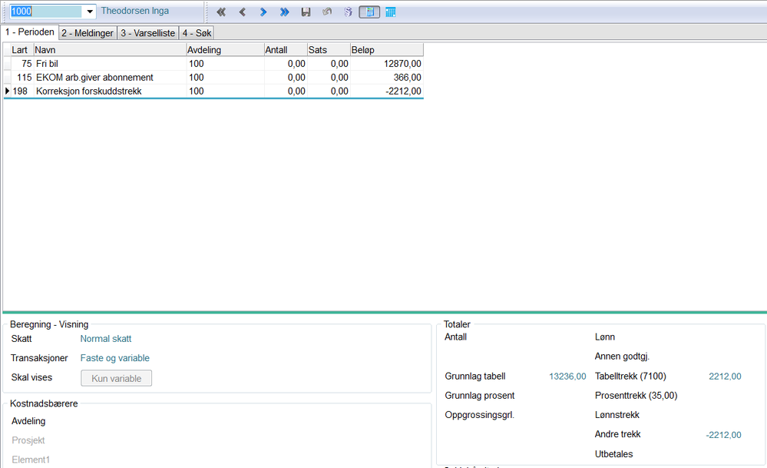Select the EKOM arb.giver abonnement row
The width and height of the screenshot is (767, 468).
[x=213, y=78]
